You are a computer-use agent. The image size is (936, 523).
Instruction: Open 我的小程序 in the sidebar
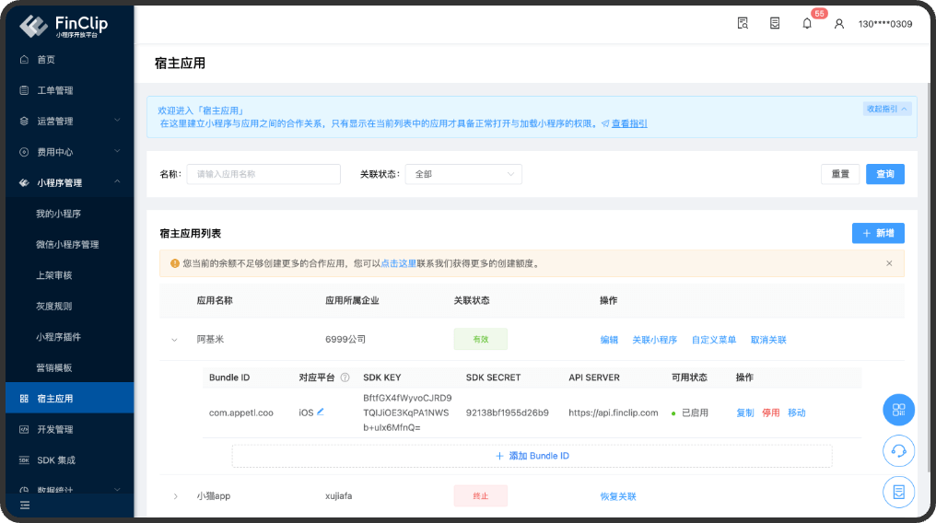pos(59,214)
